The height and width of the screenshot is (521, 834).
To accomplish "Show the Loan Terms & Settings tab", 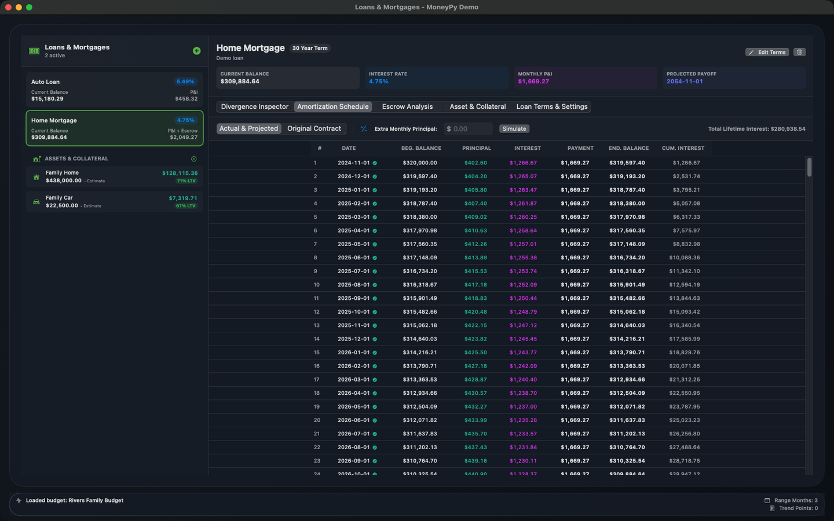I will pos(552,107).
